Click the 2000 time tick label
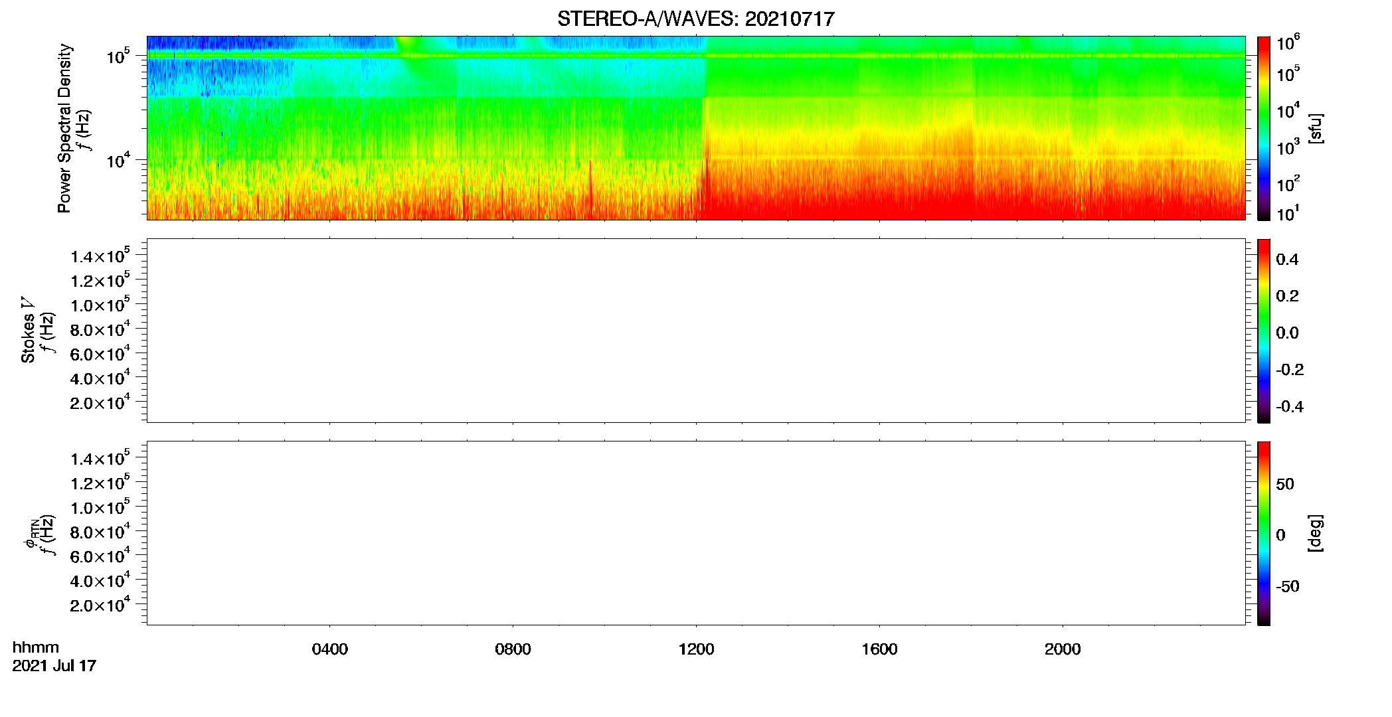The image size is (1392, 717). pos(1063,649)
